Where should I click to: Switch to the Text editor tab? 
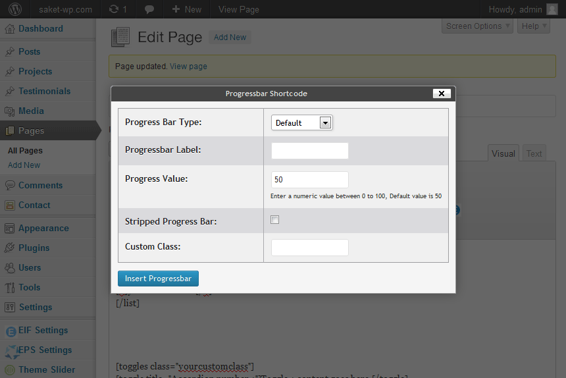tap(534, 153)
